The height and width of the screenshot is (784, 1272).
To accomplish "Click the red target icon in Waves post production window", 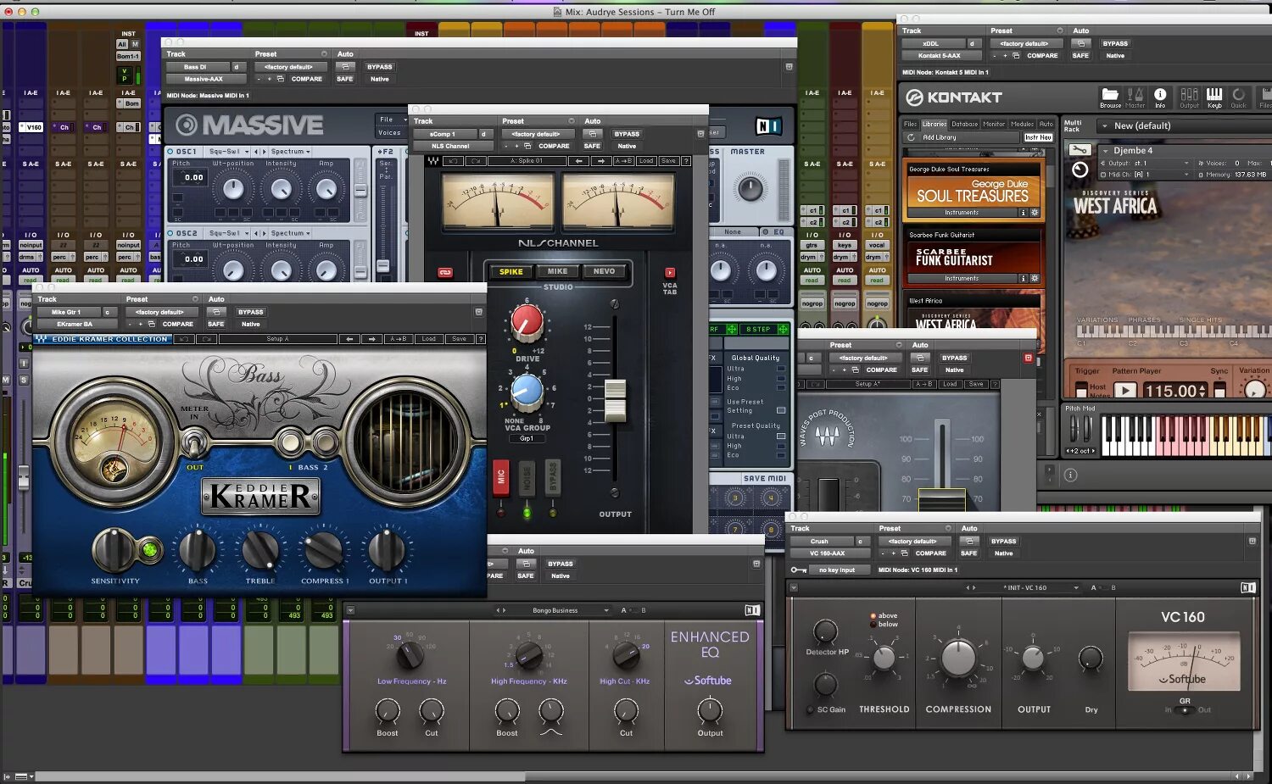I will pyautogui.click(x=1029, y=358).
